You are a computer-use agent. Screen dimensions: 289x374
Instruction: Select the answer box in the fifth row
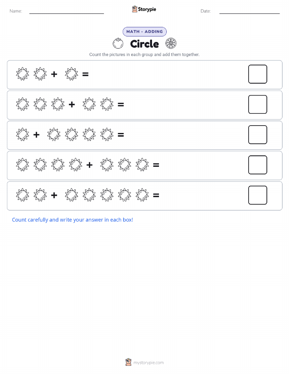258,195
